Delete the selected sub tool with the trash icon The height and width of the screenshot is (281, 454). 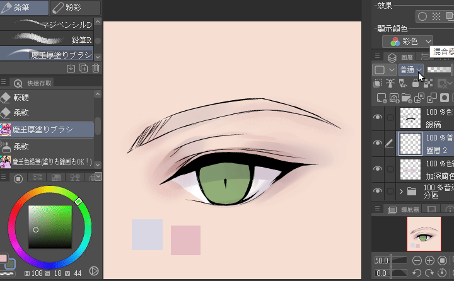tap(96, 69)
